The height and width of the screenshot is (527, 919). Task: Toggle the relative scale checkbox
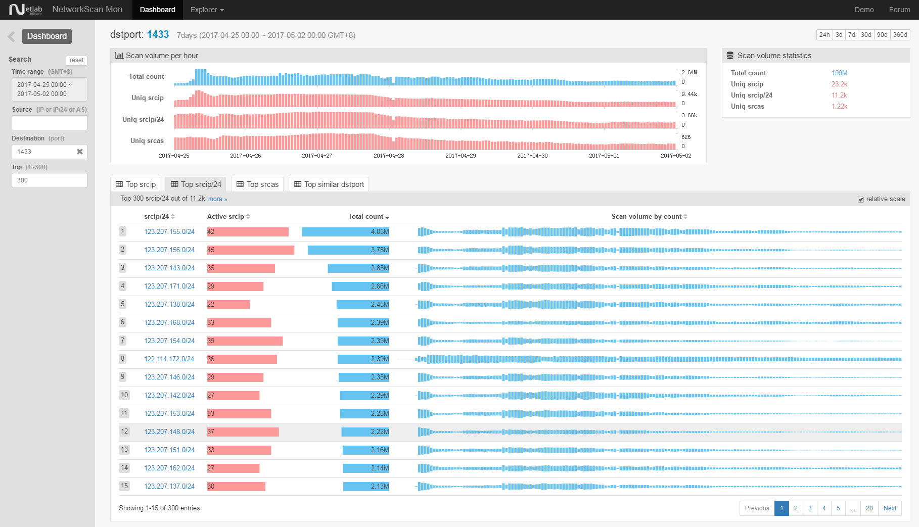tap(861, 200)
